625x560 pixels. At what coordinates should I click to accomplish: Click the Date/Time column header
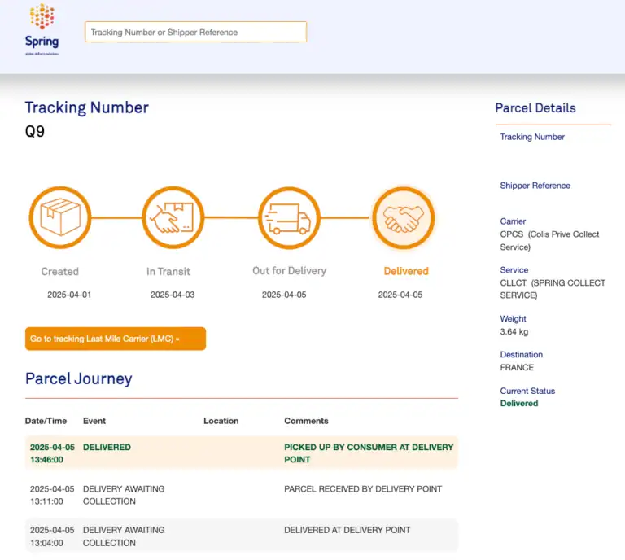pyautogui.click(x=46, y=421)
